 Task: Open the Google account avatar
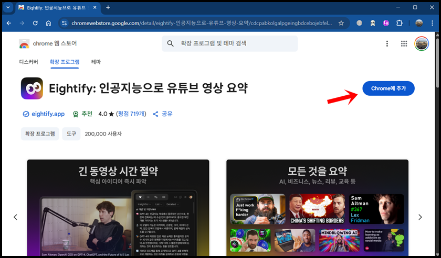click(421, 44)
